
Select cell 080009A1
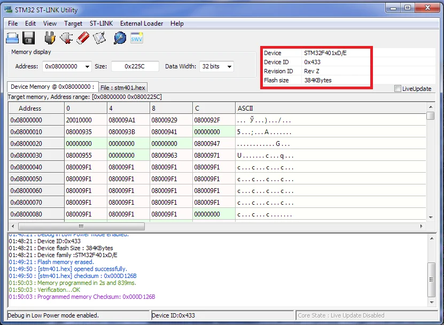(128, 120)
